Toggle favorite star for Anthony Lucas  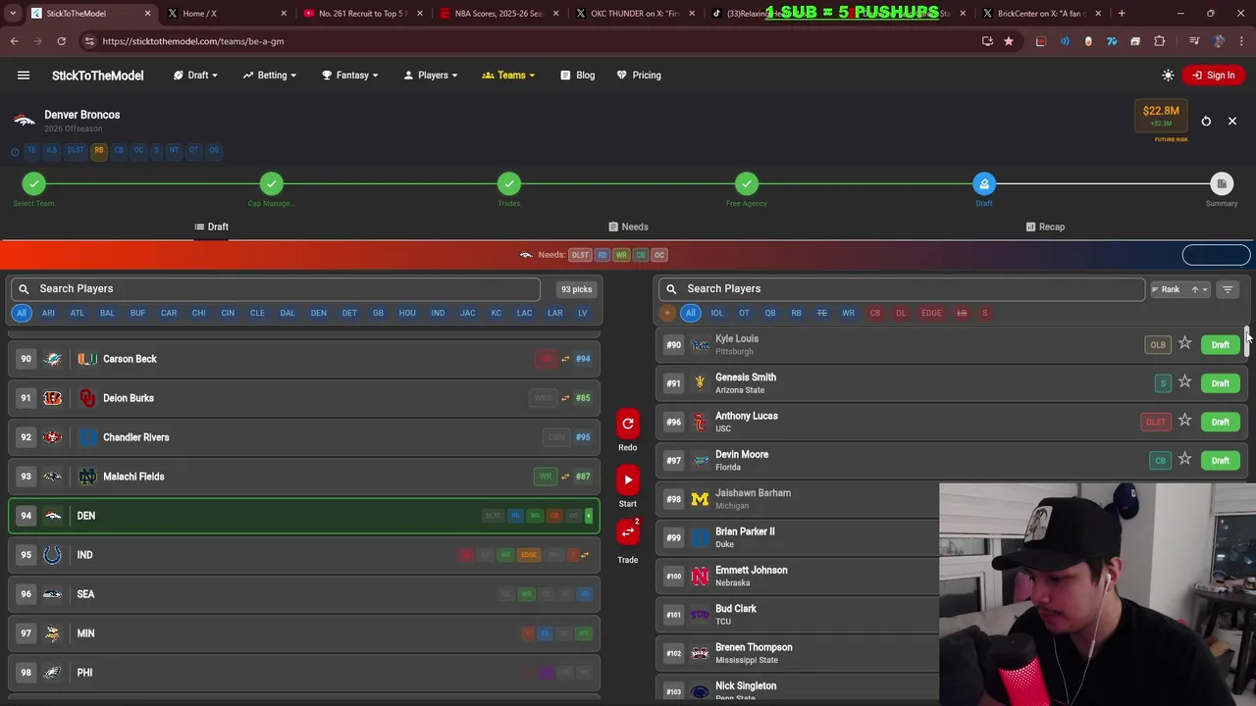(1184, 422)
